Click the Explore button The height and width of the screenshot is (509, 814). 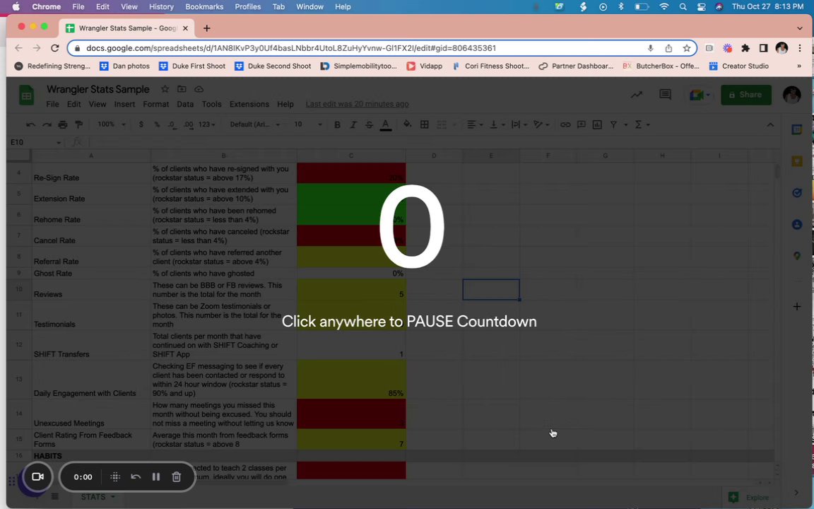click(749, 497)
